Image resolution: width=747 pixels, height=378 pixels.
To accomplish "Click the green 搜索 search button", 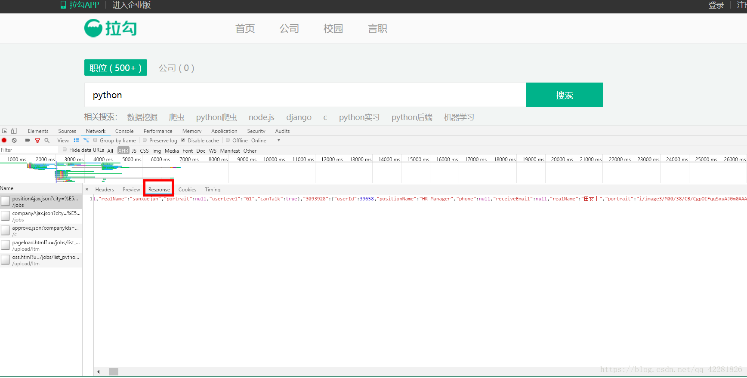I will coord(565,95).
